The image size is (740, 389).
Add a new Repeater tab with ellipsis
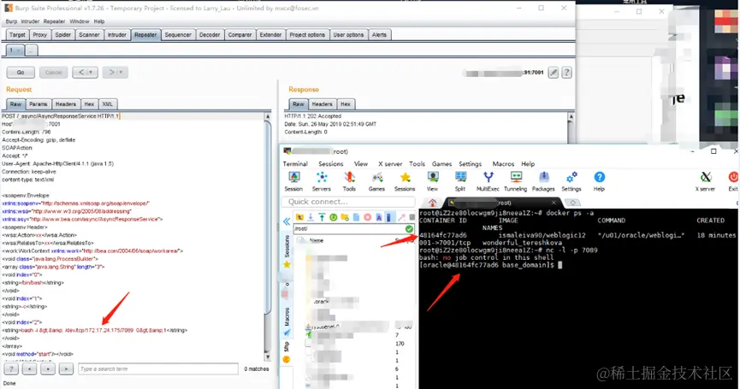pos(31,50)
